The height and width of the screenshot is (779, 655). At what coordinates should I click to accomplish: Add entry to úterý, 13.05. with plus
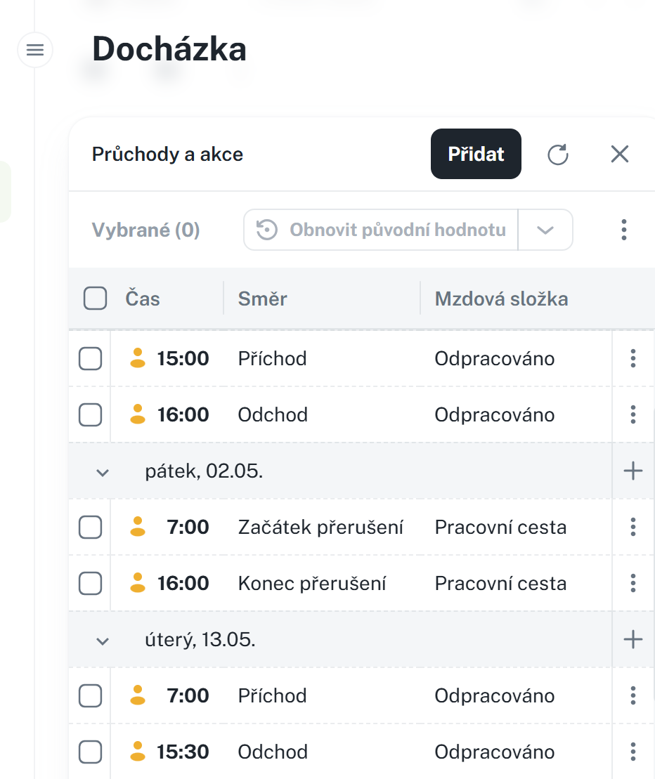[633, 639]
